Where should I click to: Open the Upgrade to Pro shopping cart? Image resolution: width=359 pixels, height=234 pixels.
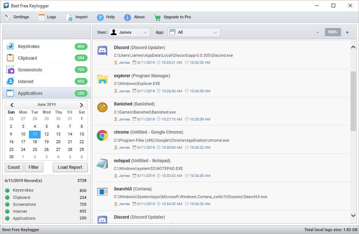(158, 17)
